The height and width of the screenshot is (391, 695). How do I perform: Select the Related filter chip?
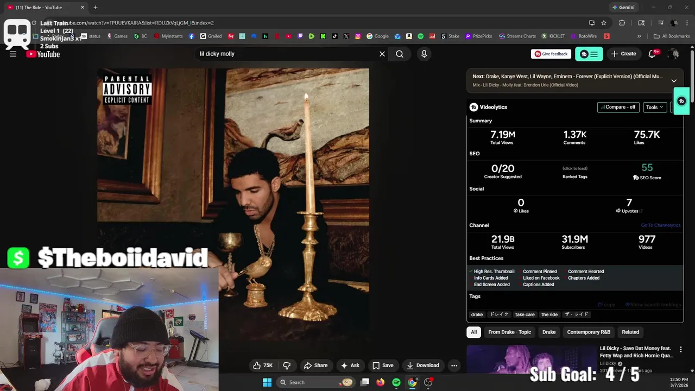[630, 332]
